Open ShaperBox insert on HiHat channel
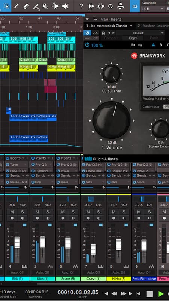Image resolution: width=169 pixels, height=301 pixels. point(118,171)
